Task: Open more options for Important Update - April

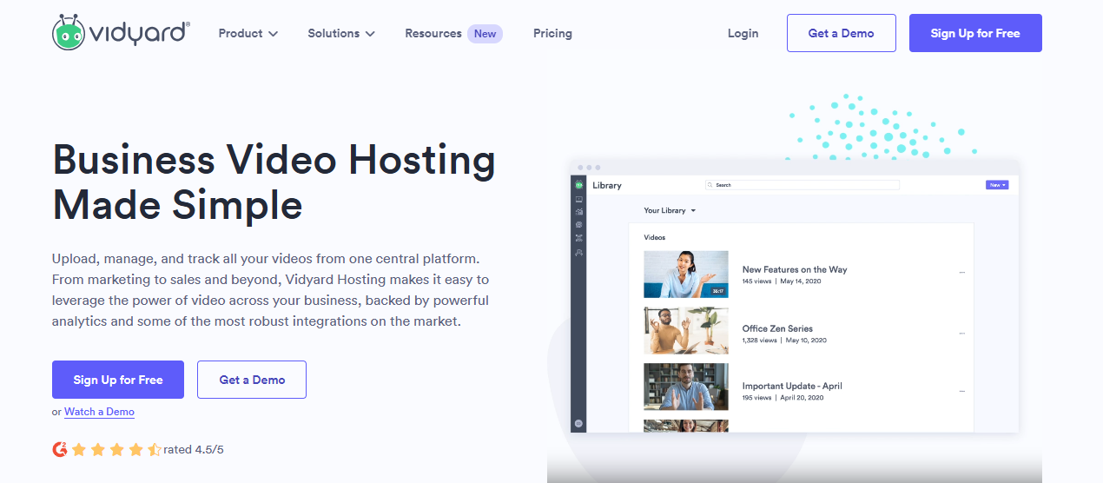Action: (x=961, y=391)
